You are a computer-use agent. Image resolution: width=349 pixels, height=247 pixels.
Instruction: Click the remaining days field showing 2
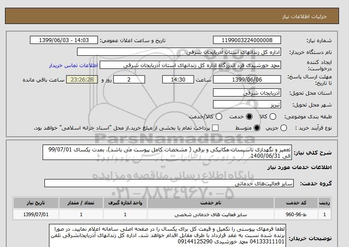point(129,79)
